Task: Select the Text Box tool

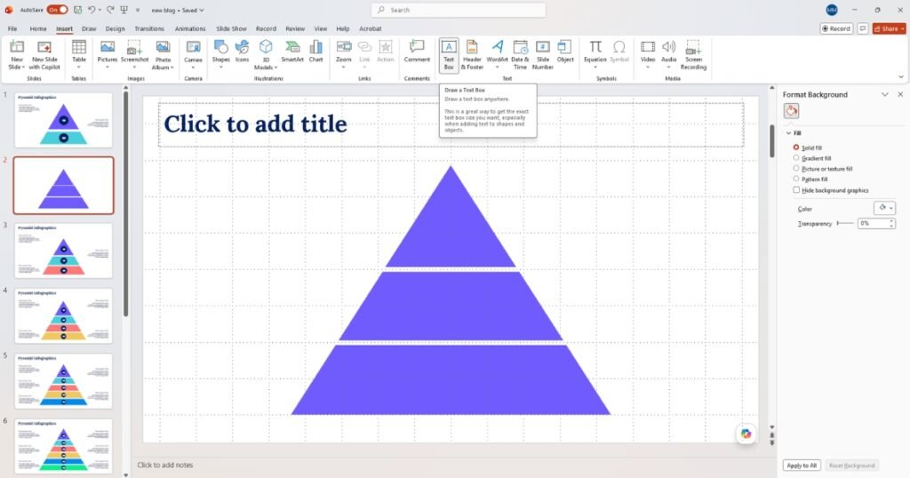Action: (449, 54)
